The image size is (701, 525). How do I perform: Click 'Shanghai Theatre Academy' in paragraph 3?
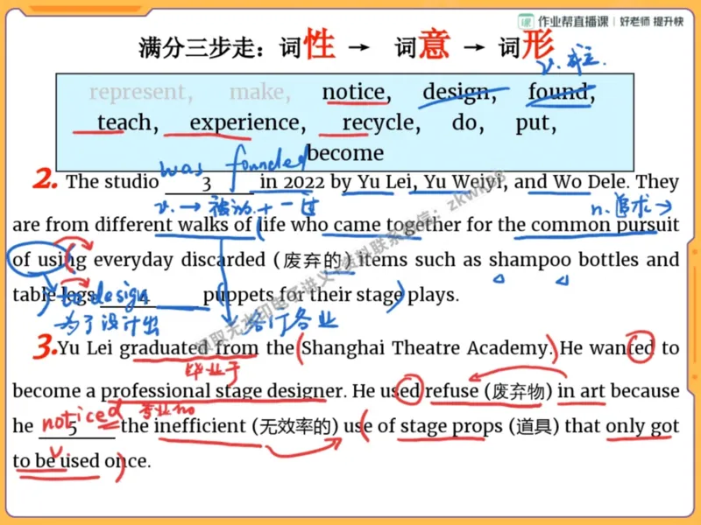tap(425, 347)
